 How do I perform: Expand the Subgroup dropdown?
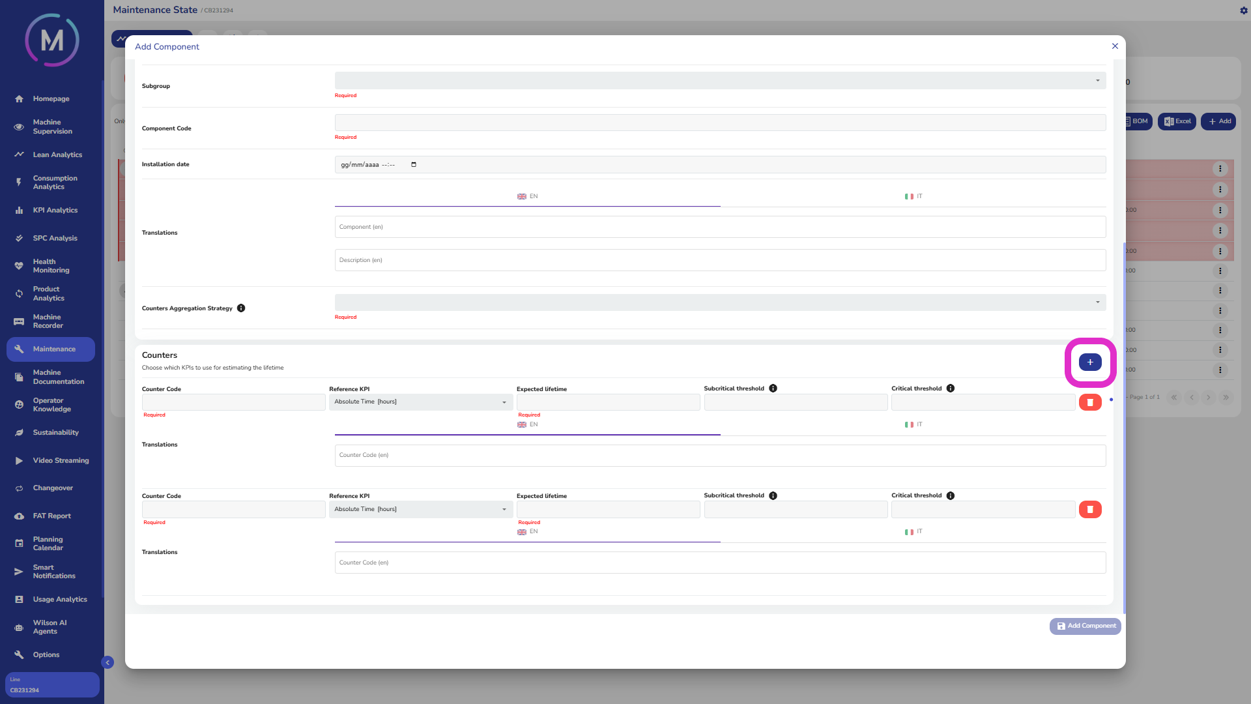(x=720, y=81)
